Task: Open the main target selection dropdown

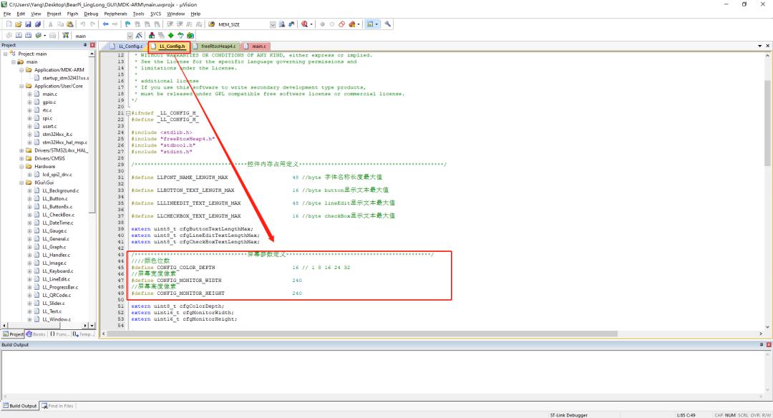Action: 130,36
